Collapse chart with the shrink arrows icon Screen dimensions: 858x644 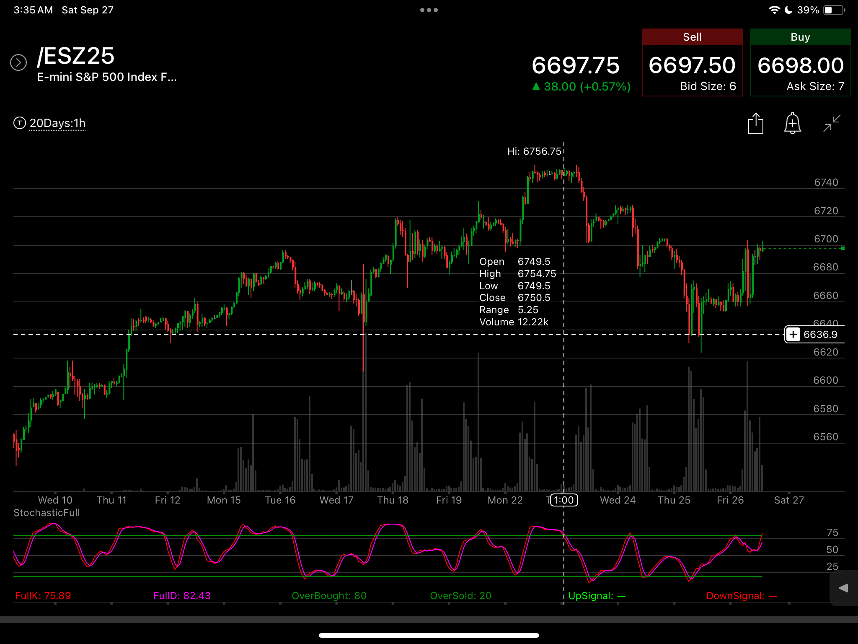coord(832,123)
